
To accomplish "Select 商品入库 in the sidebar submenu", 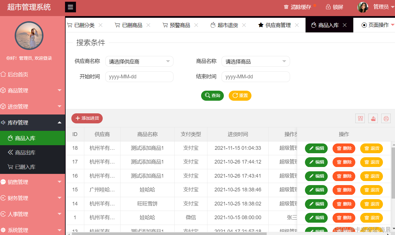I will click(x=33, y=138).
